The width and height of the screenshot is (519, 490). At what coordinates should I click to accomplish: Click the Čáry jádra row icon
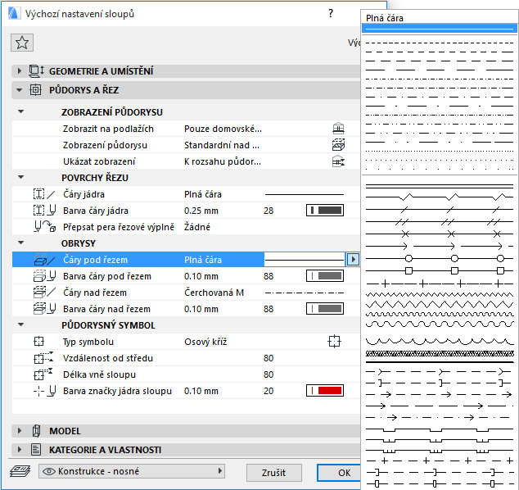click(44, 194)
